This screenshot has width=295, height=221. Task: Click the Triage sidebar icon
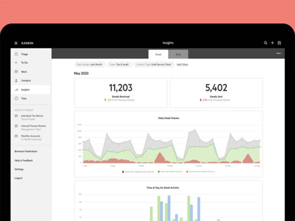pyautogui.click(x=16, y=54)
